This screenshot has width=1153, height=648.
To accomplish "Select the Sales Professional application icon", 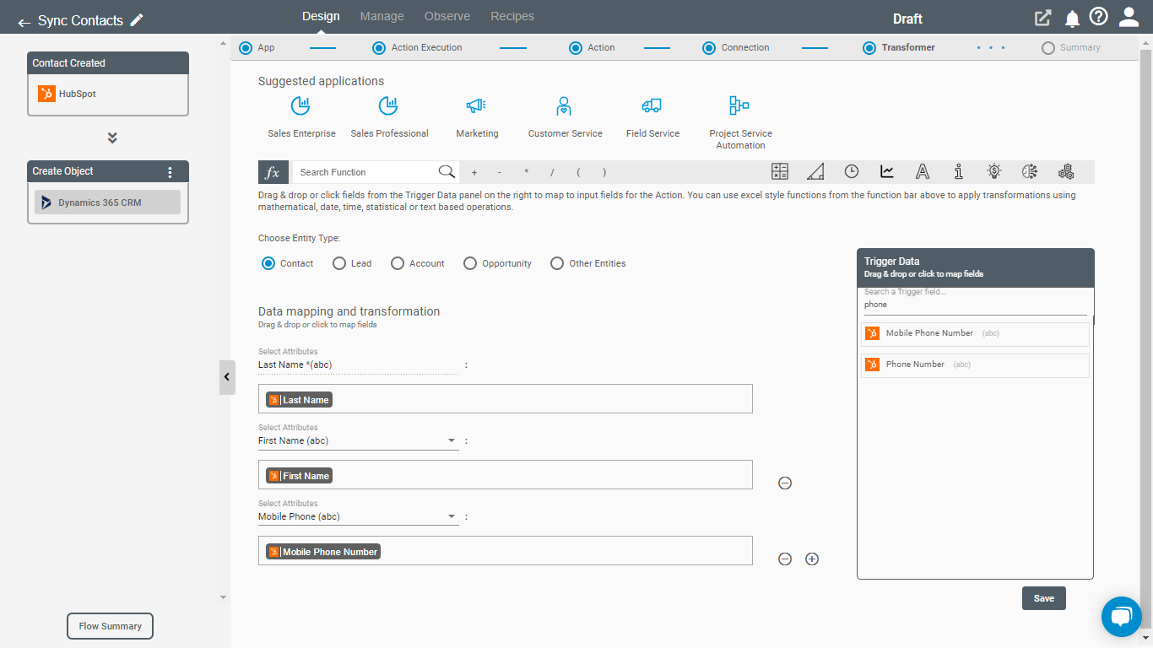I will [389, 105].
